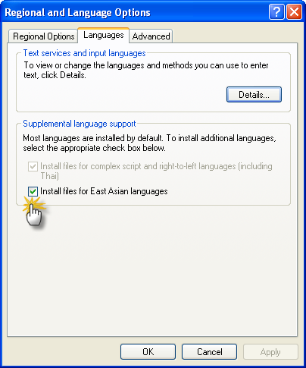Click the hand pointer graphic below the checkbox
Screen dimensions: 306x368
[34, 212]
